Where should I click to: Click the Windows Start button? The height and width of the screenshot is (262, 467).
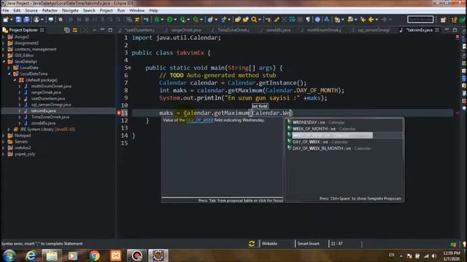(x=9, y=255)
